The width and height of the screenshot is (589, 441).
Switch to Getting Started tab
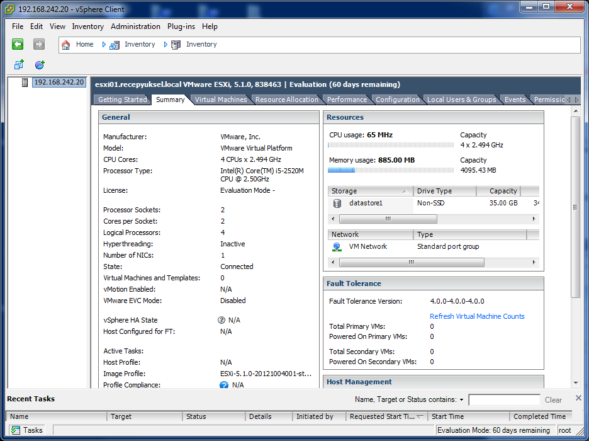coord(123,100)
